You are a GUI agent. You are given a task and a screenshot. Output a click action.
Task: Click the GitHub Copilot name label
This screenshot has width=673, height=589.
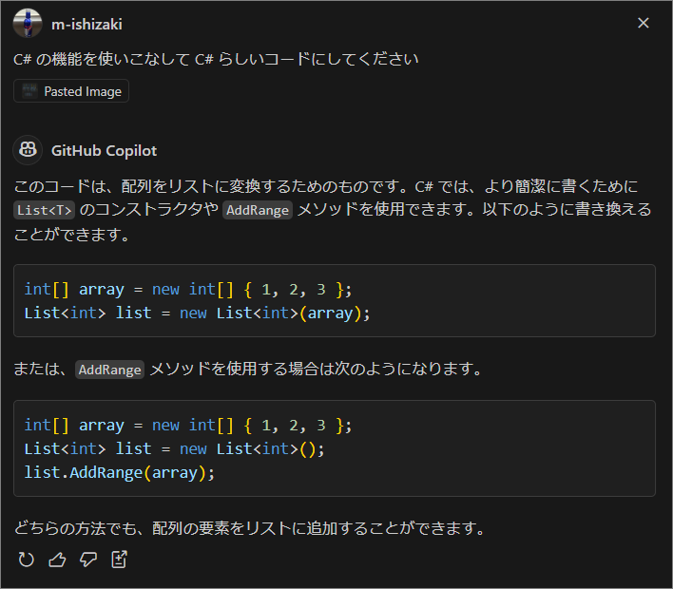point(105,151)
